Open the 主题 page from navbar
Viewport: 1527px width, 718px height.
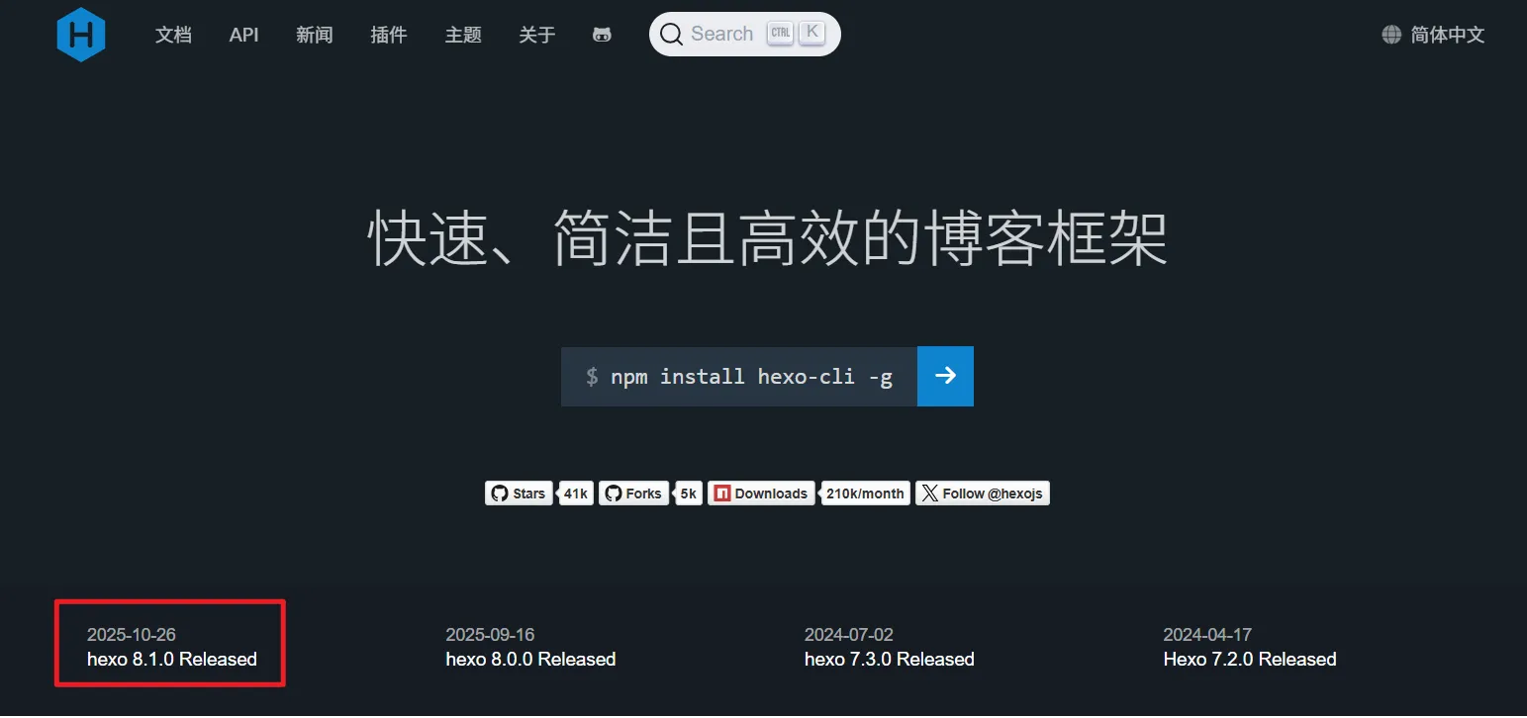[462, 35]
